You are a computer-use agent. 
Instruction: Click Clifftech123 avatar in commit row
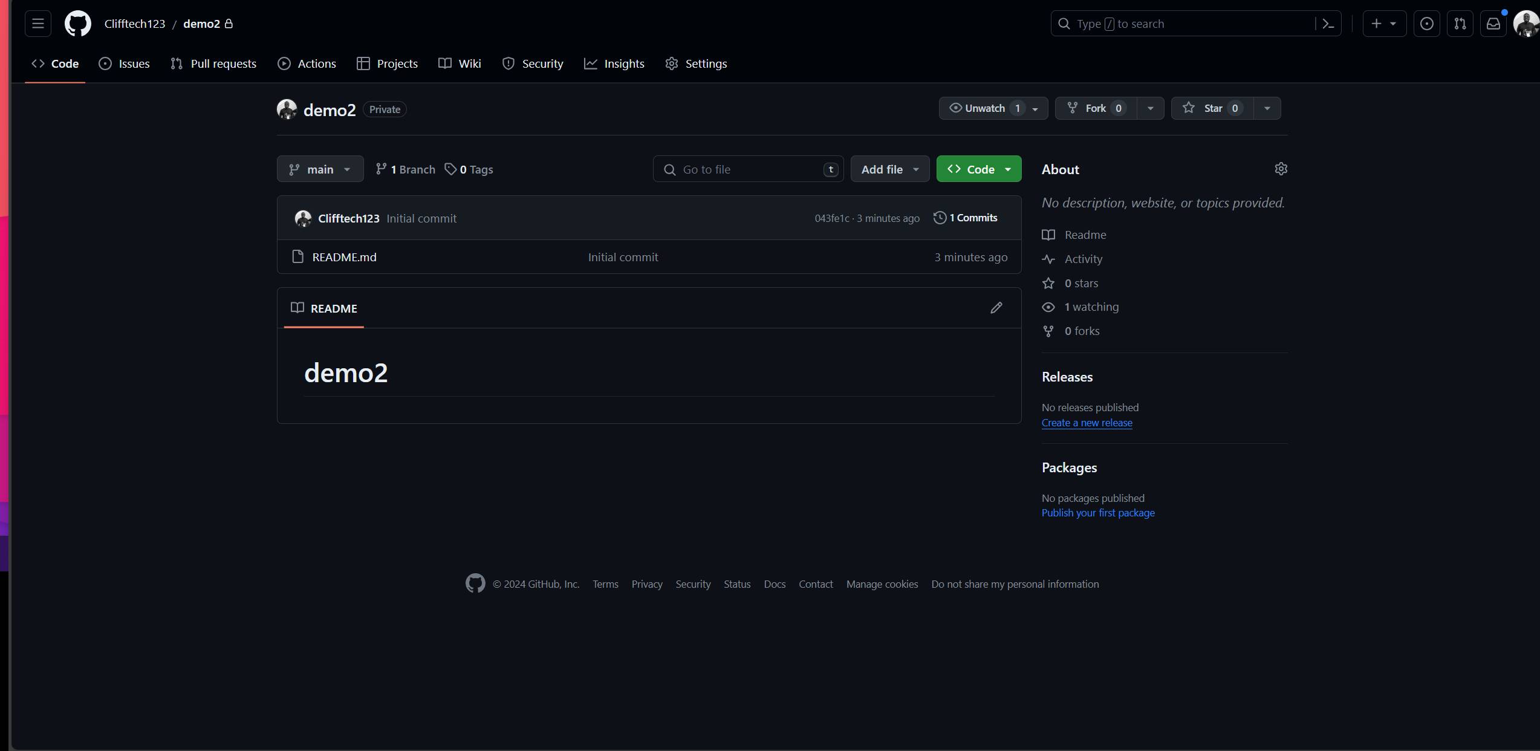click(x=303, y=218)
